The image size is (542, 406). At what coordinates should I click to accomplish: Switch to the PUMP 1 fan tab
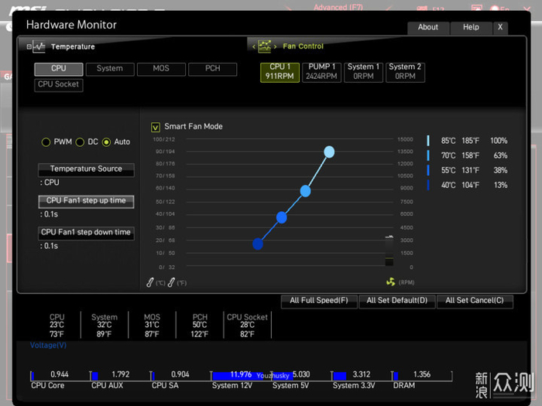pos(321,72)
